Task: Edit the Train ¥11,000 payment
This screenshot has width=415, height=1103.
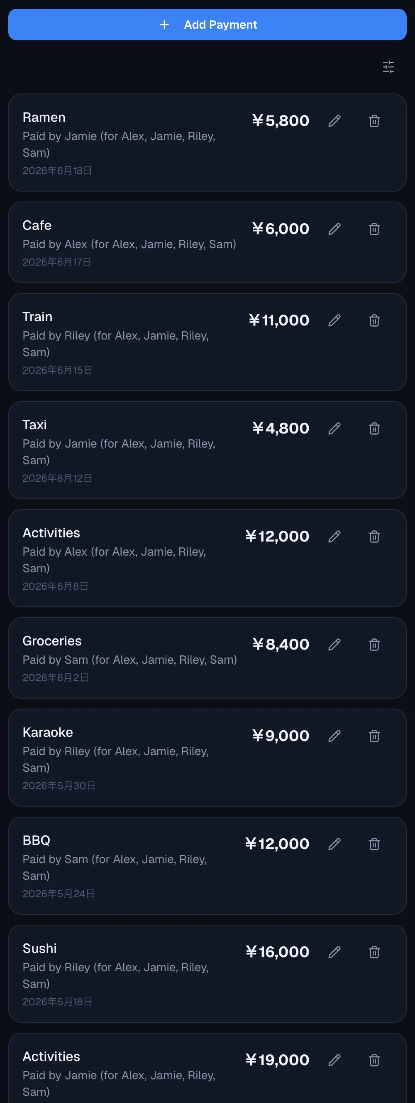Action: pos(334,320)
